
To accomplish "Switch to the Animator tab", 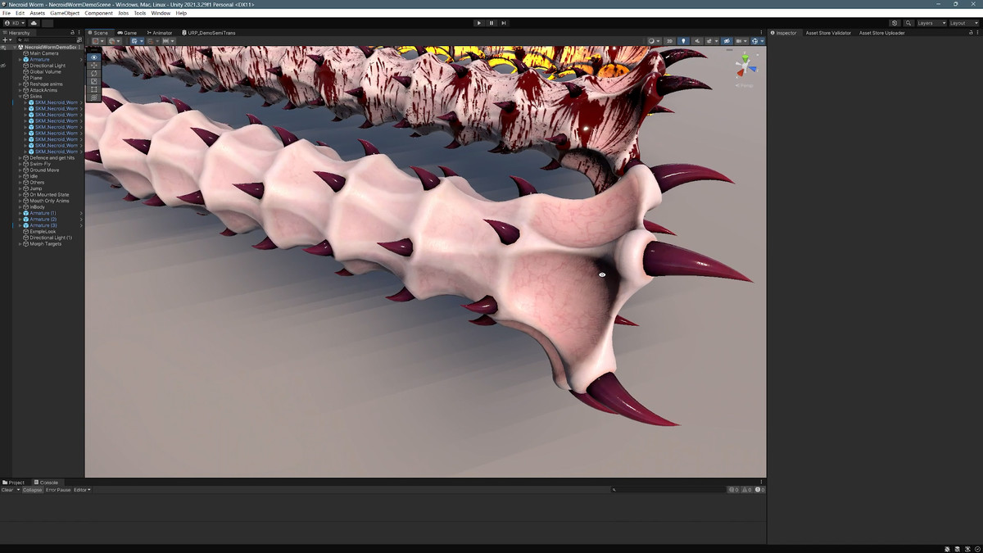I will coord(161,33).
